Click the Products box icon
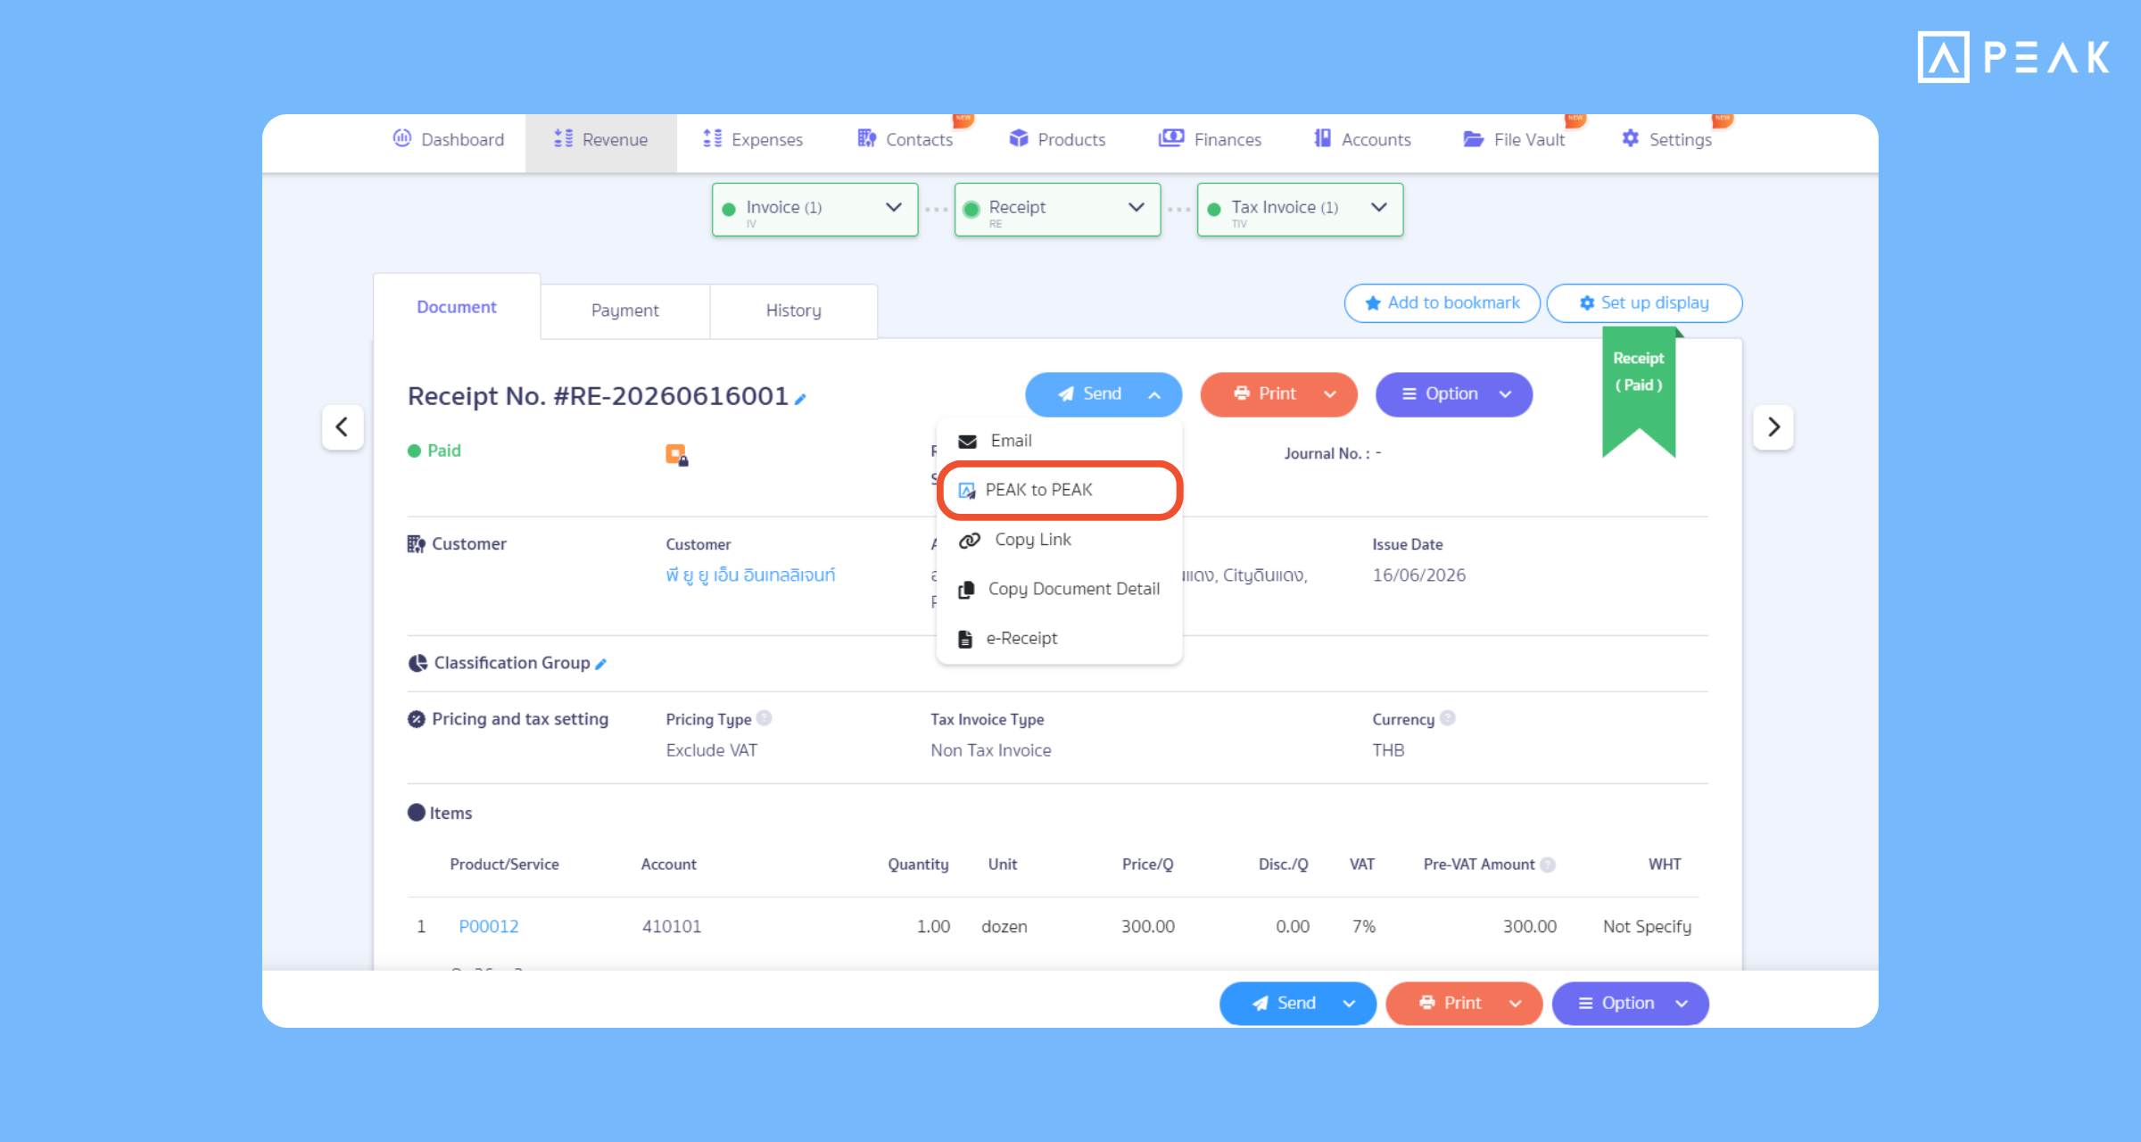This screenshot has height=1142, width=2141. point(1019,138)
